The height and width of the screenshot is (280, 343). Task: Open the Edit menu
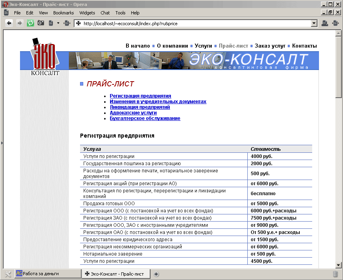[x=30, y=13]
